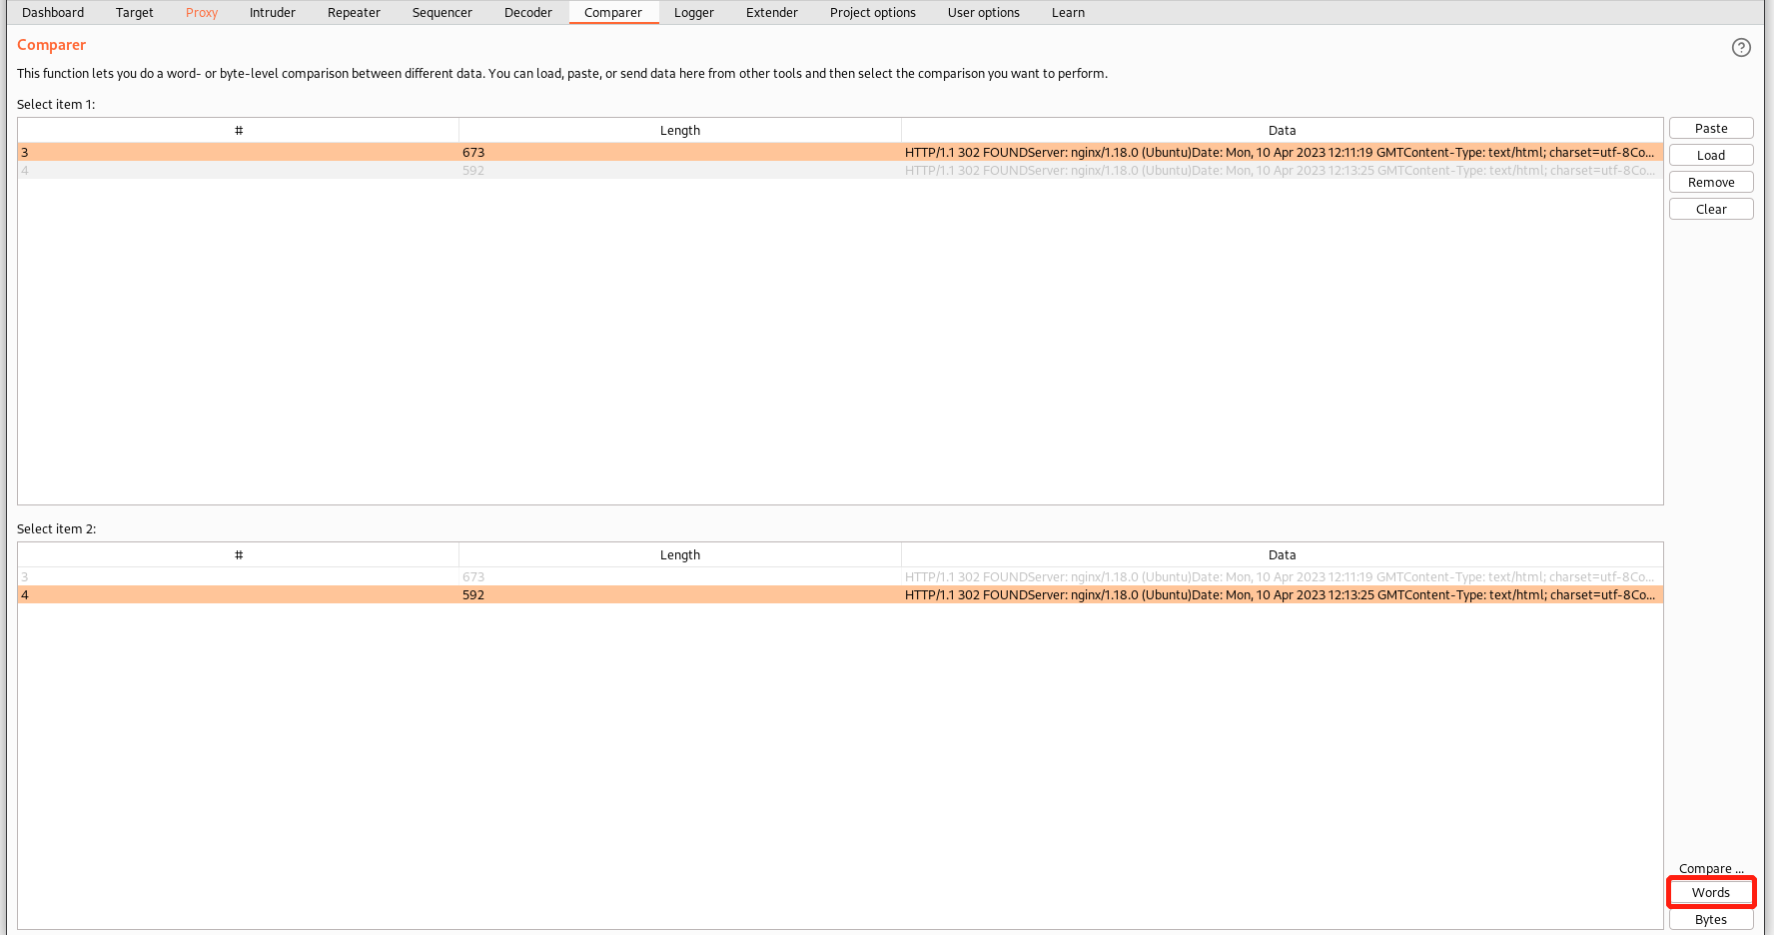1774x935 pixels.
Task: Go to the Intruder tab
Action: [273, 13]
